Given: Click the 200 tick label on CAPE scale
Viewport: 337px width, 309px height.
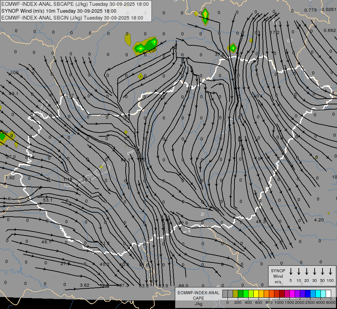Looking at the screenshot, I should tap(238, 302).
